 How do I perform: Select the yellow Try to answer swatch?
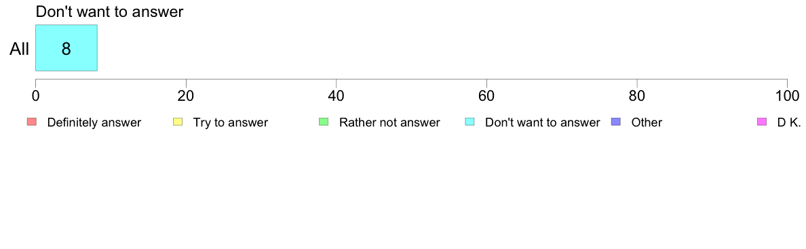point(178,122)
